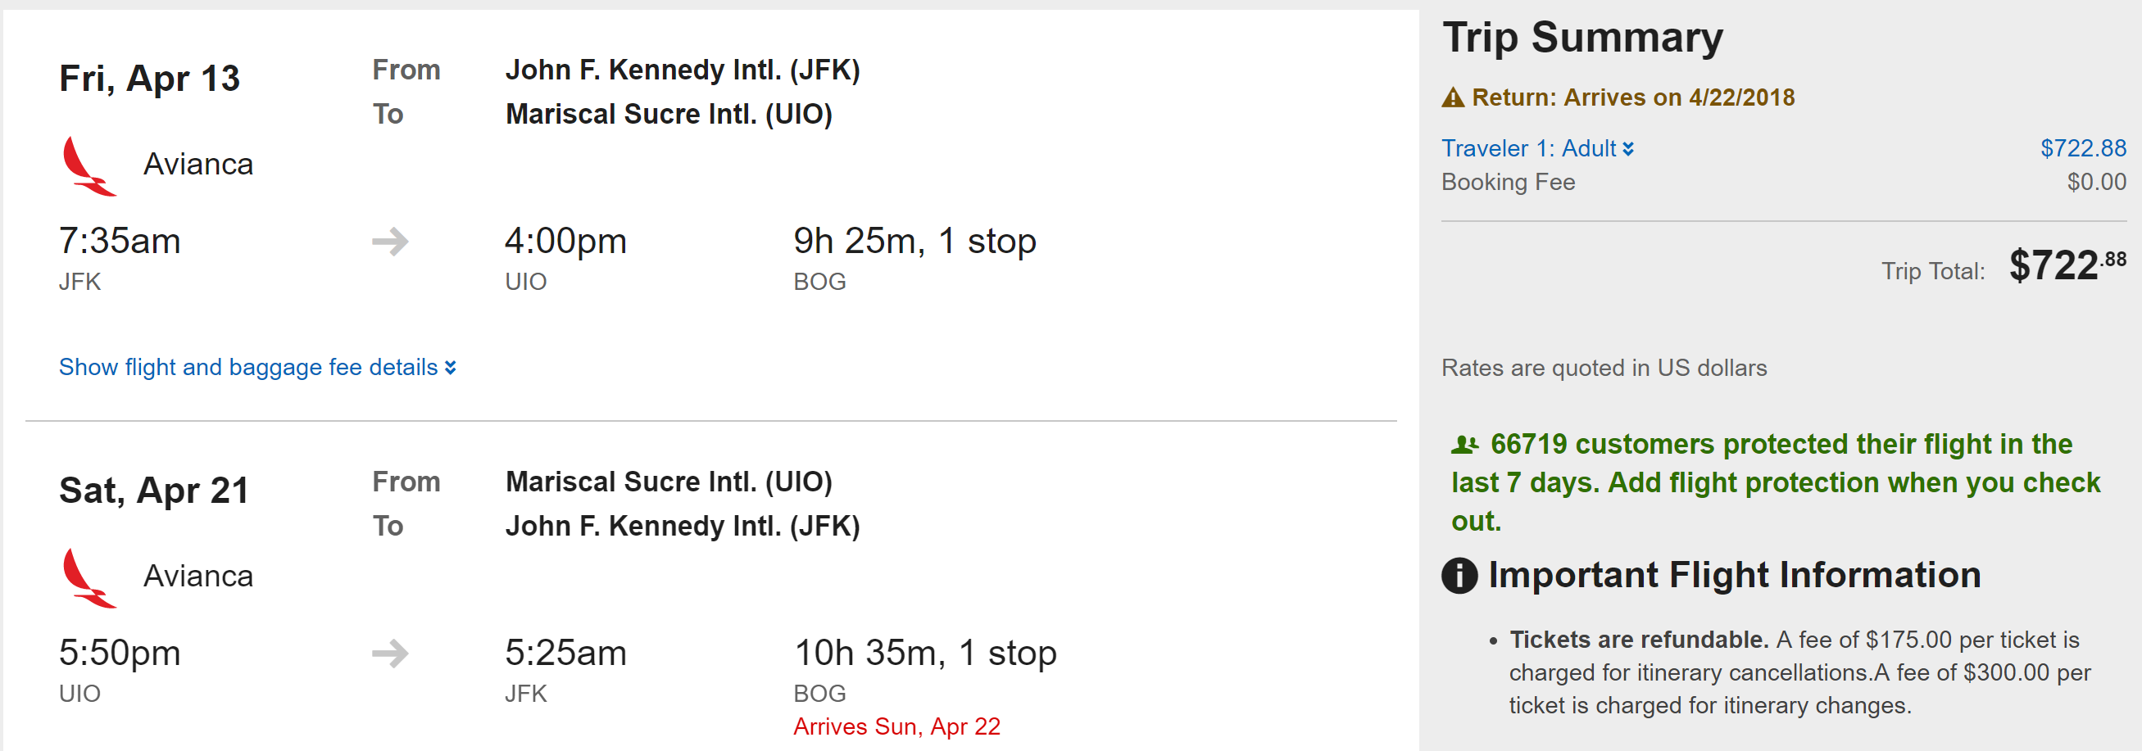Click the 9h 25m, 1 stop duration
This screenshot has width=2142, height=751.
tap(914, 242)
